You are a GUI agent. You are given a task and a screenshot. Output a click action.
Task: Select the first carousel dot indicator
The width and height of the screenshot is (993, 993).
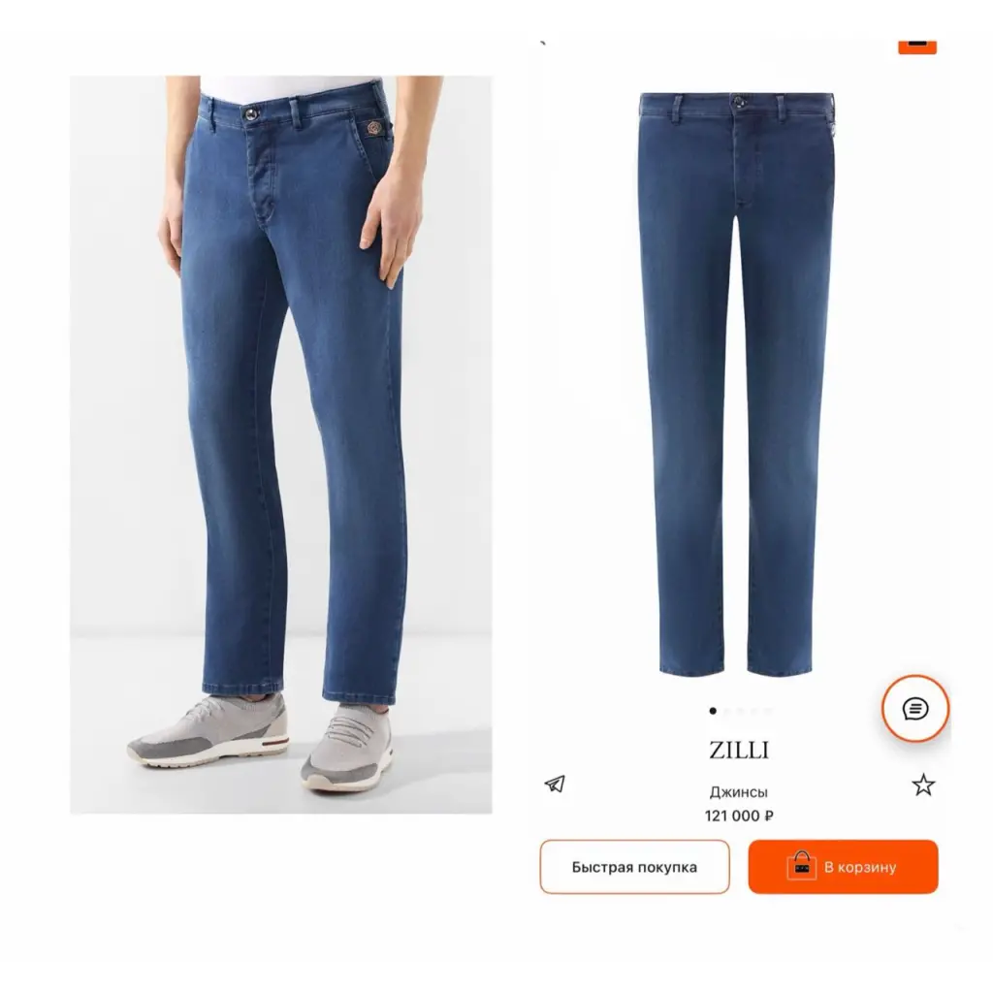[x=713, y=711]
